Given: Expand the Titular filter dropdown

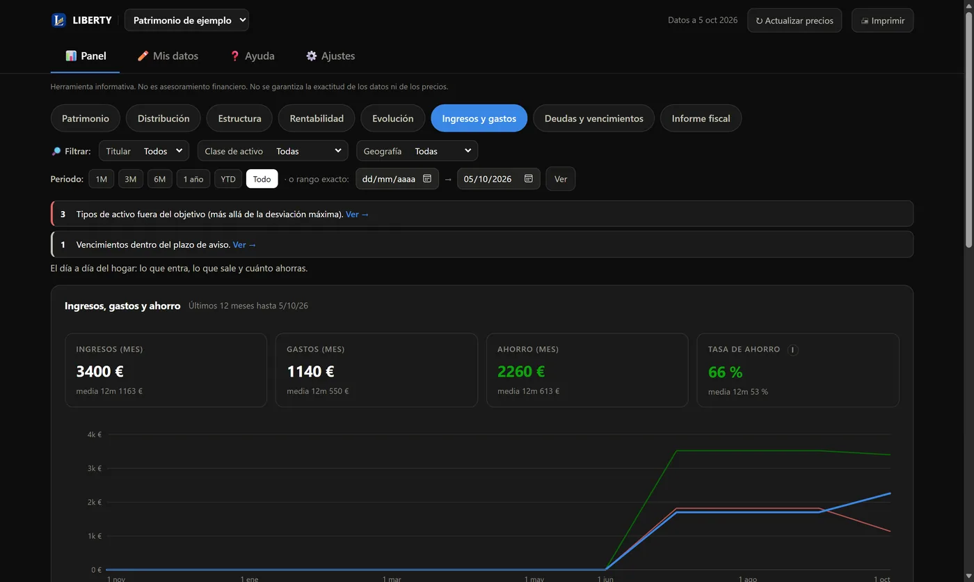Looking at the screenshot, I should pos(144,151).
